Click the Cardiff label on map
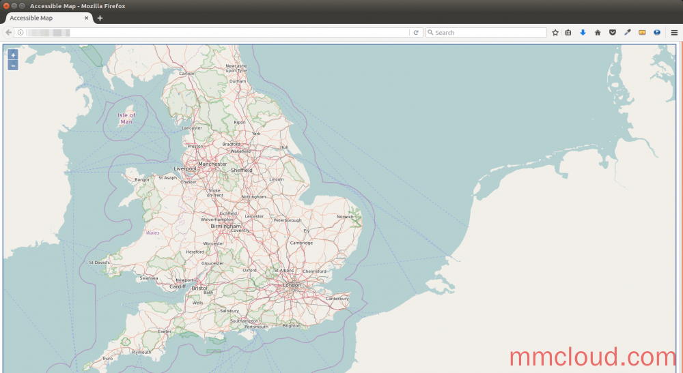Image resolution: width=683 pixels, height=373 pixels. [x=178, y=286]
